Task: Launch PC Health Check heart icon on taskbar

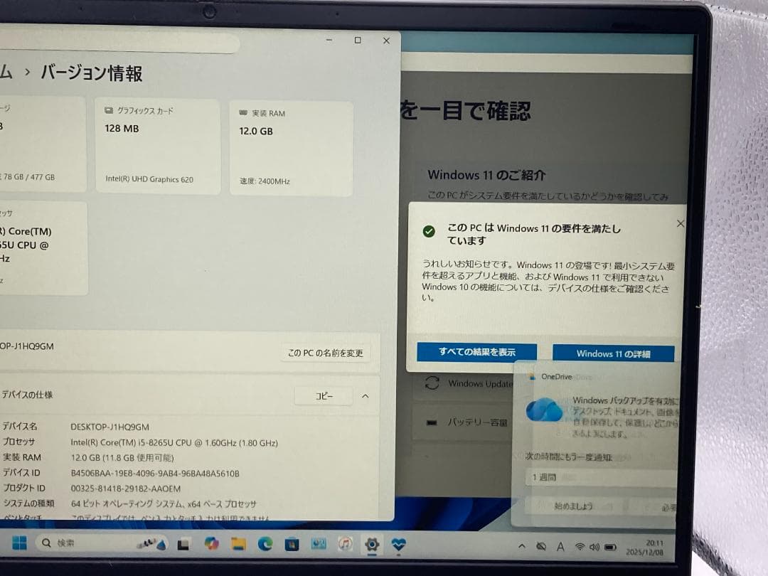Action: (x=400, y=543)
